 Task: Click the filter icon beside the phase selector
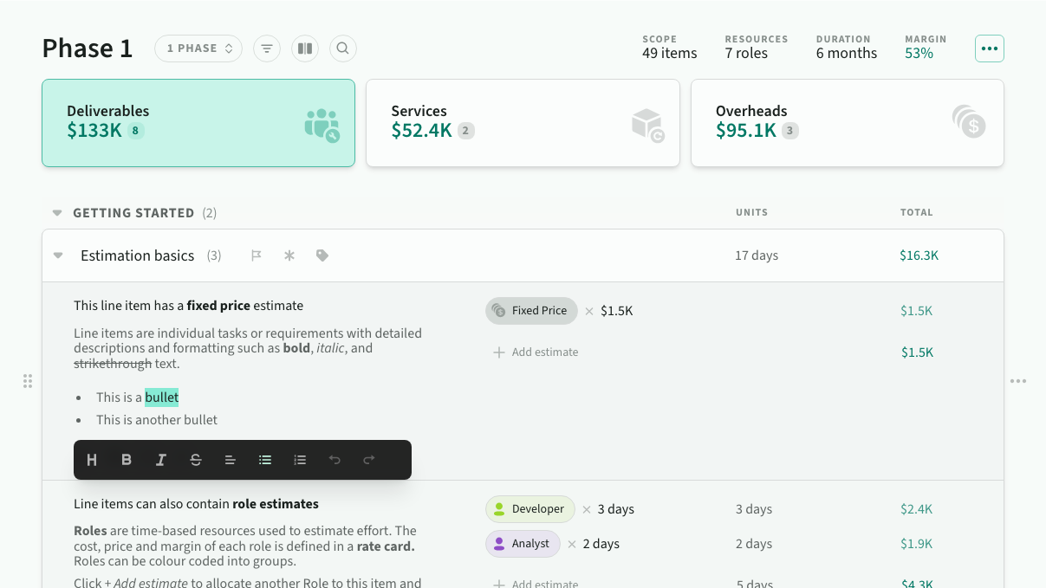click(267, 48)
